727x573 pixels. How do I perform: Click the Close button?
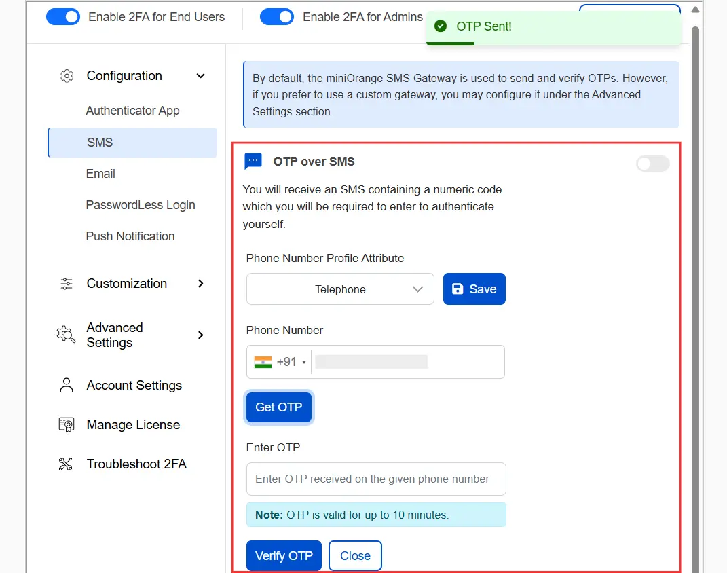[355, 555]
